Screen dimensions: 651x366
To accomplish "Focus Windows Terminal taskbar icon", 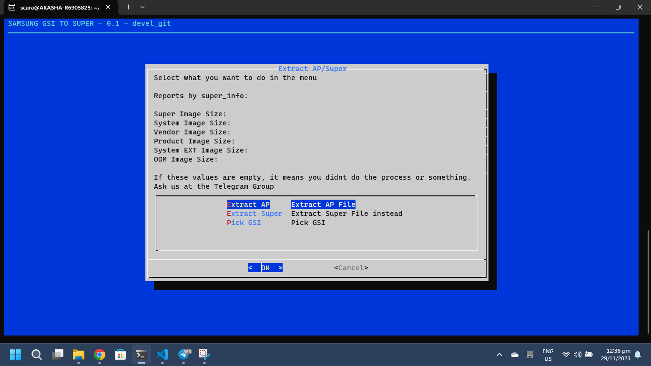I will pyautogui.click(x=142, y=355).
